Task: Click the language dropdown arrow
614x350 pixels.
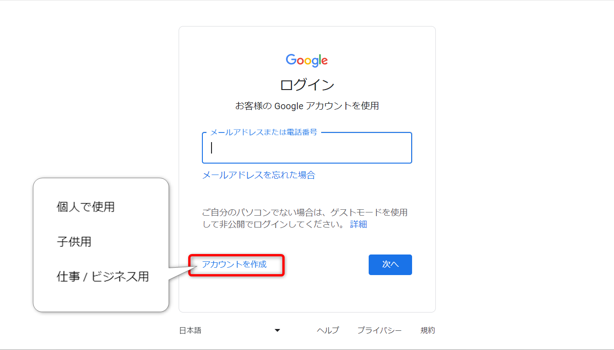Action: 277,330
